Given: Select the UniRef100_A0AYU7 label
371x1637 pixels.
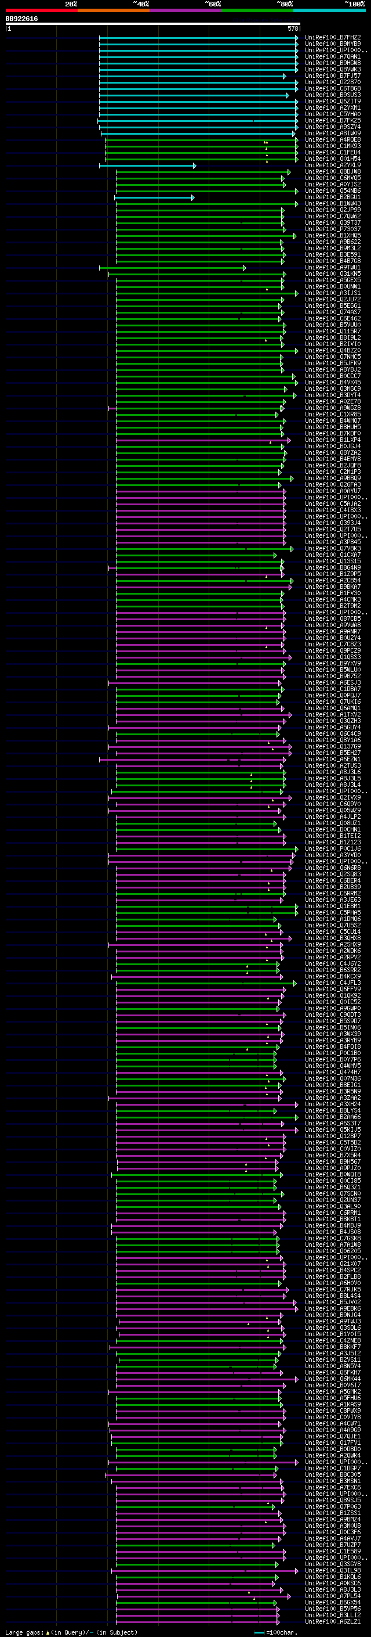Looking at the screenshot, I should pos(333,491).
